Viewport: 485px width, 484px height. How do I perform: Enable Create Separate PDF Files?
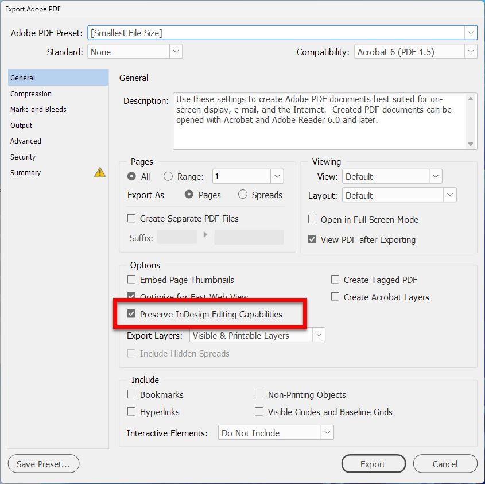coord(131,218)
